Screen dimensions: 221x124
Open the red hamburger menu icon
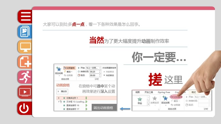tap(25, 16)
